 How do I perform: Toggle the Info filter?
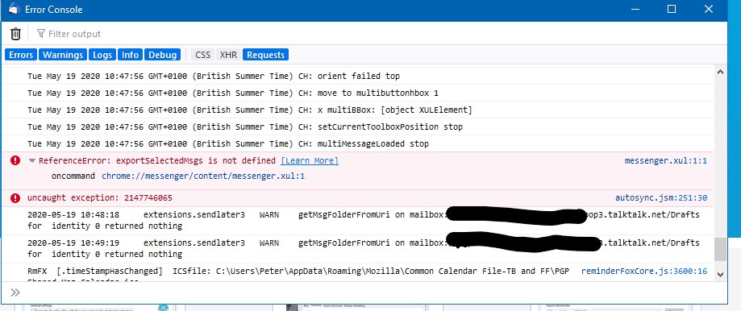pos(130,55)
